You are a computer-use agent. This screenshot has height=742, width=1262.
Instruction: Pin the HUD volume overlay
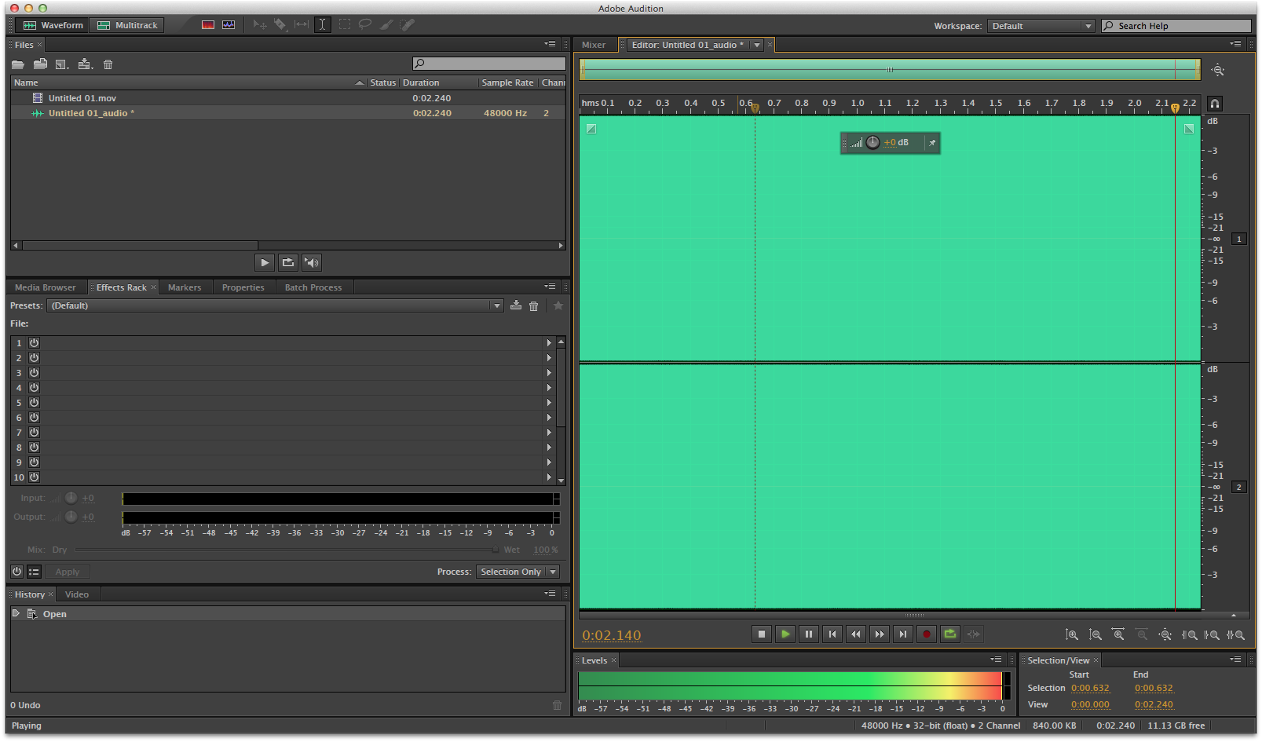pos(932,143)
